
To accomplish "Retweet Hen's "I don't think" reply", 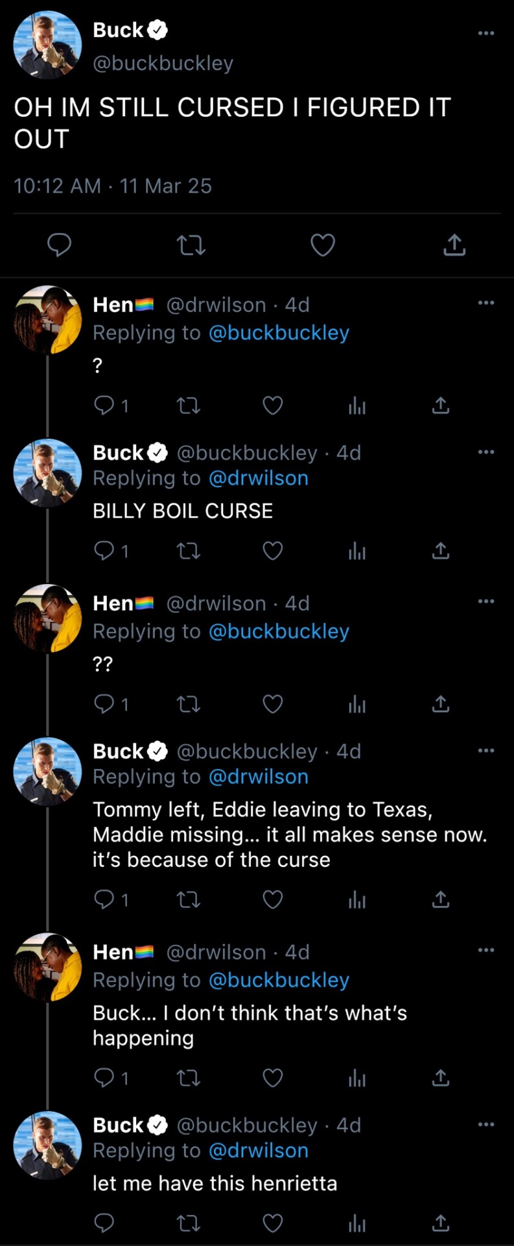I will click(x=189, y=1078).
